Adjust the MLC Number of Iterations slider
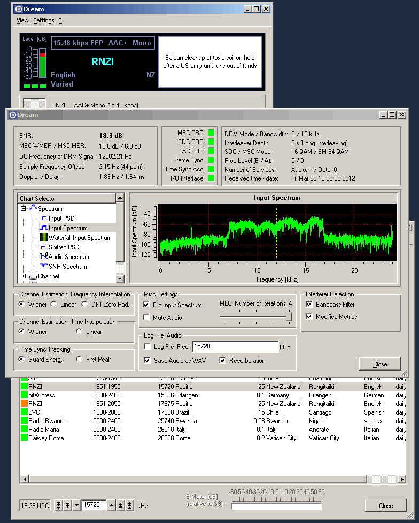 pyautogui.click(x=289, y=317)
